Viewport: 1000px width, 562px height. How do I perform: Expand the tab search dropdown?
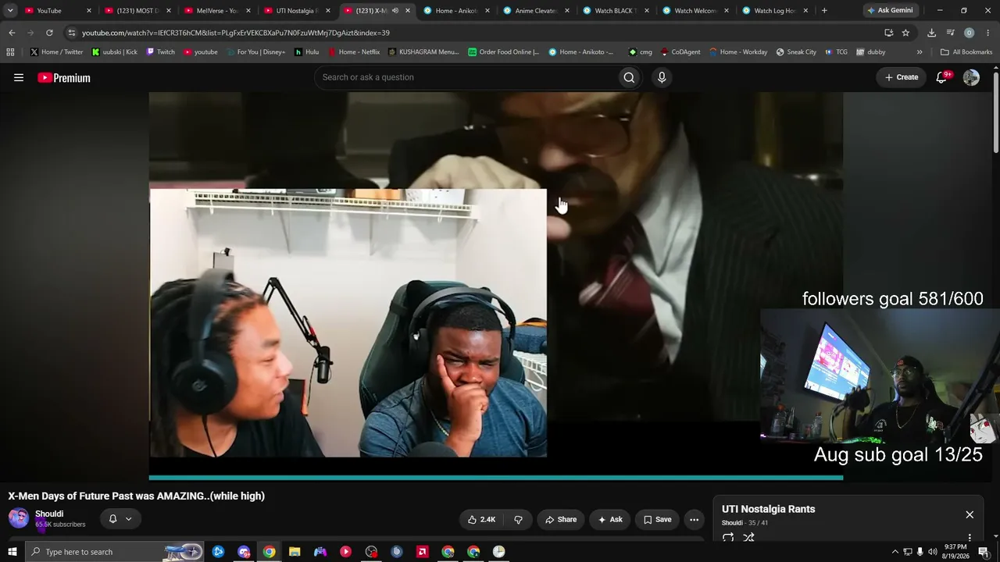tap(10, 11)
